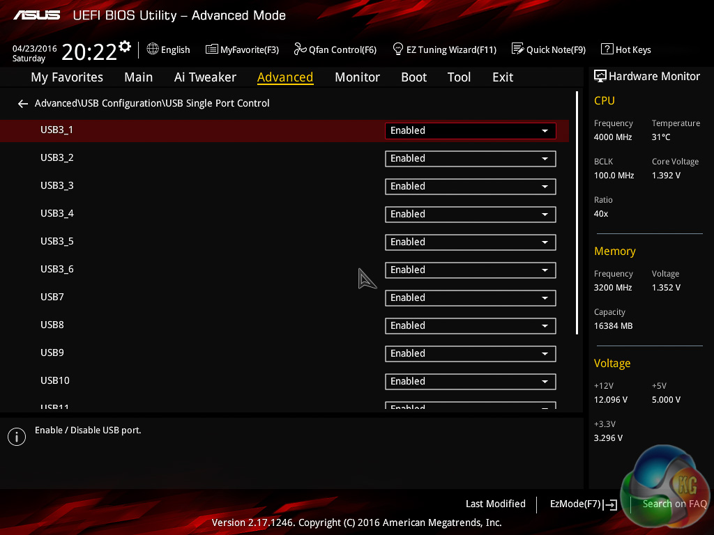Open the USB9 Enabled dropdown
This screenshot has height=535, width=714.
[x=471, y=354]
